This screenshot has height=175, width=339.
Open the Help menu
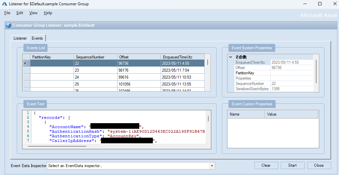coord(48,13)
